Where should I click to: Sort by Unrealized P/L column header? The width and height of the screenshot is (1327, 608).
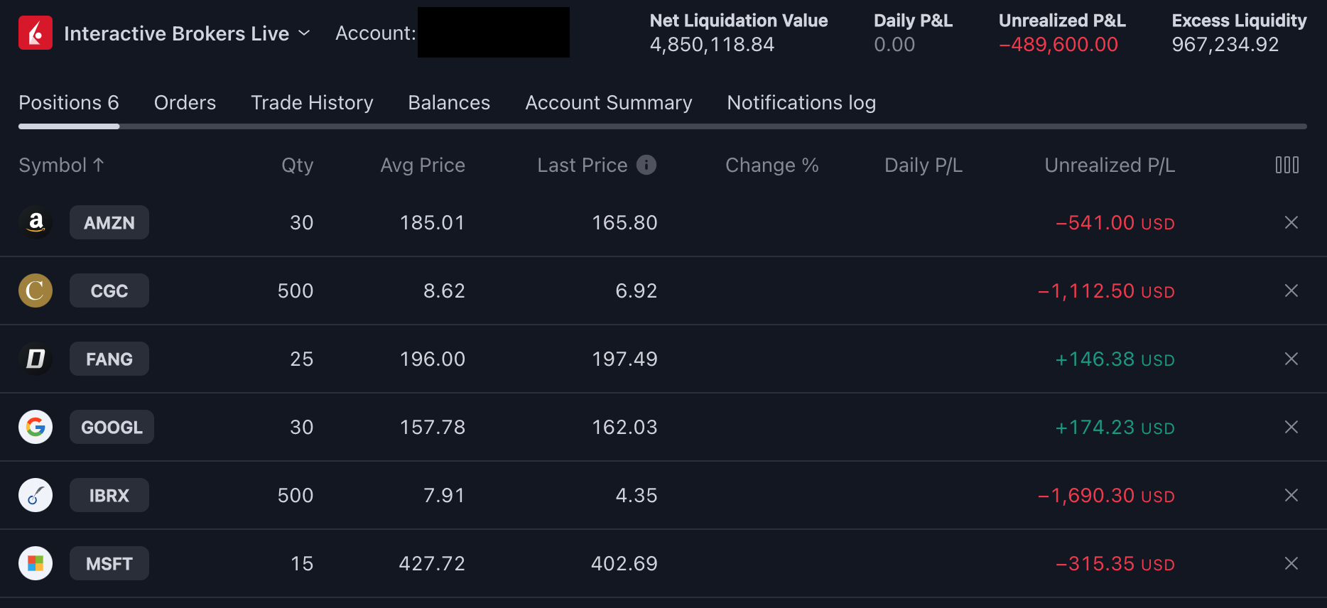coord(1109,165)
